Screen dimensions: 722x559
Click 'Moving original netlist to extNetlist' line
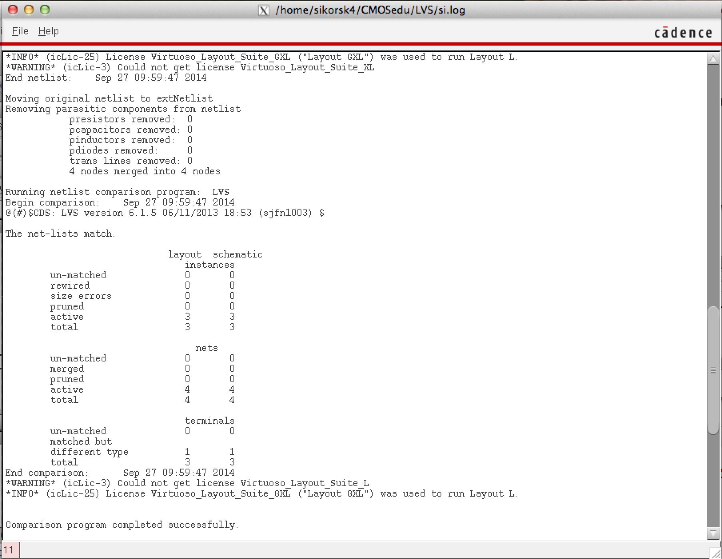109,98
